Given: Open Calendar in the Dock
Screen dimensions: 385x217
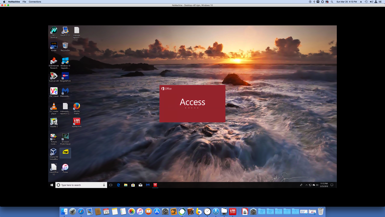Looking at the screenshot, I should point(106,211).
